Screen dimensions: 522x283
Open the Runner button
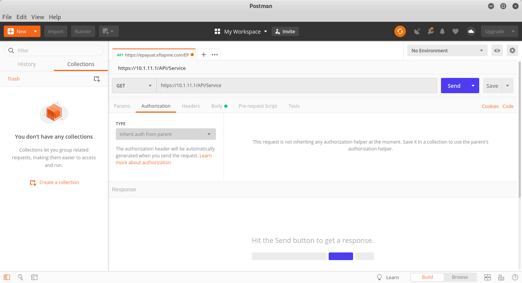[x=83, y=31]
